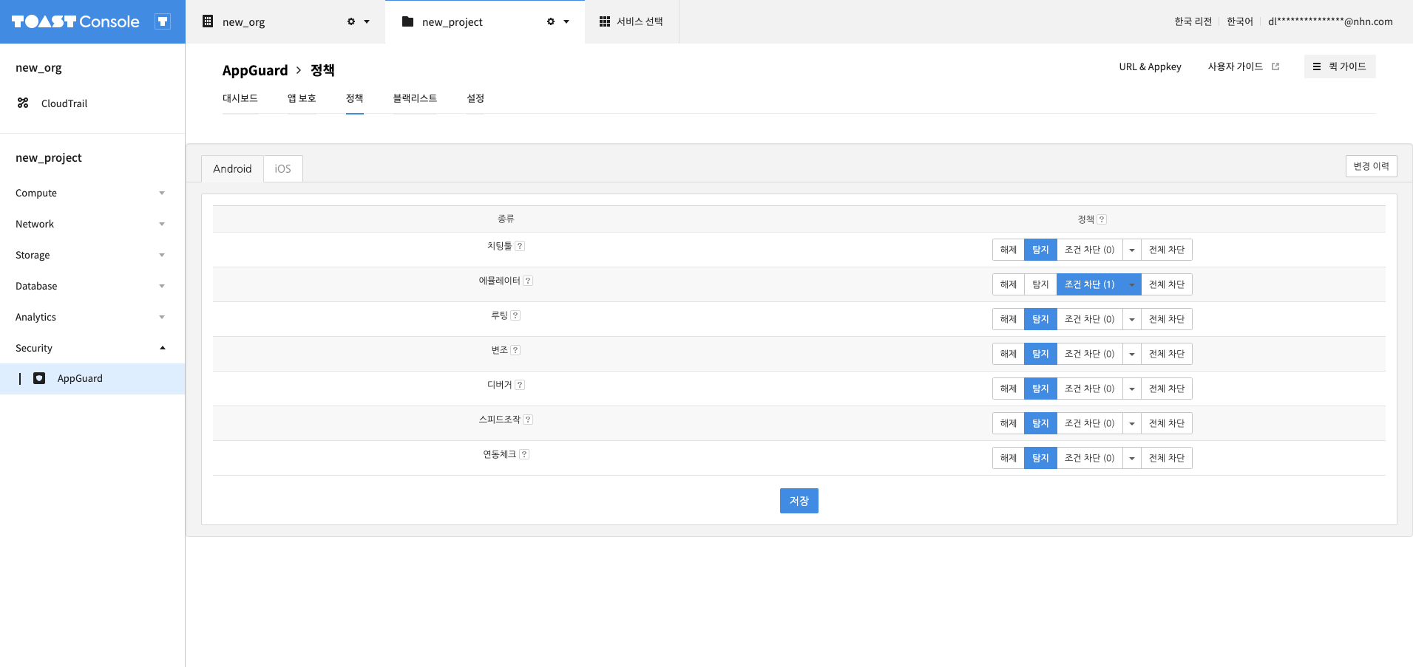Viewport: 1413px width, 667px height.
Task: Set 치팅툴 policy to 전체 차단
Action: coord(1167,250)
